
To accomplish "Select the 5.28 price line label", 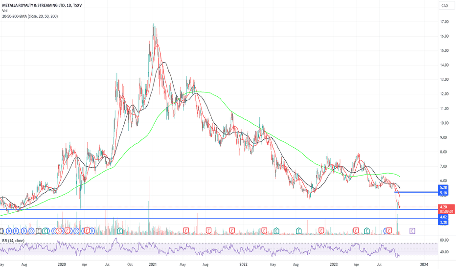I will point(443,188).
